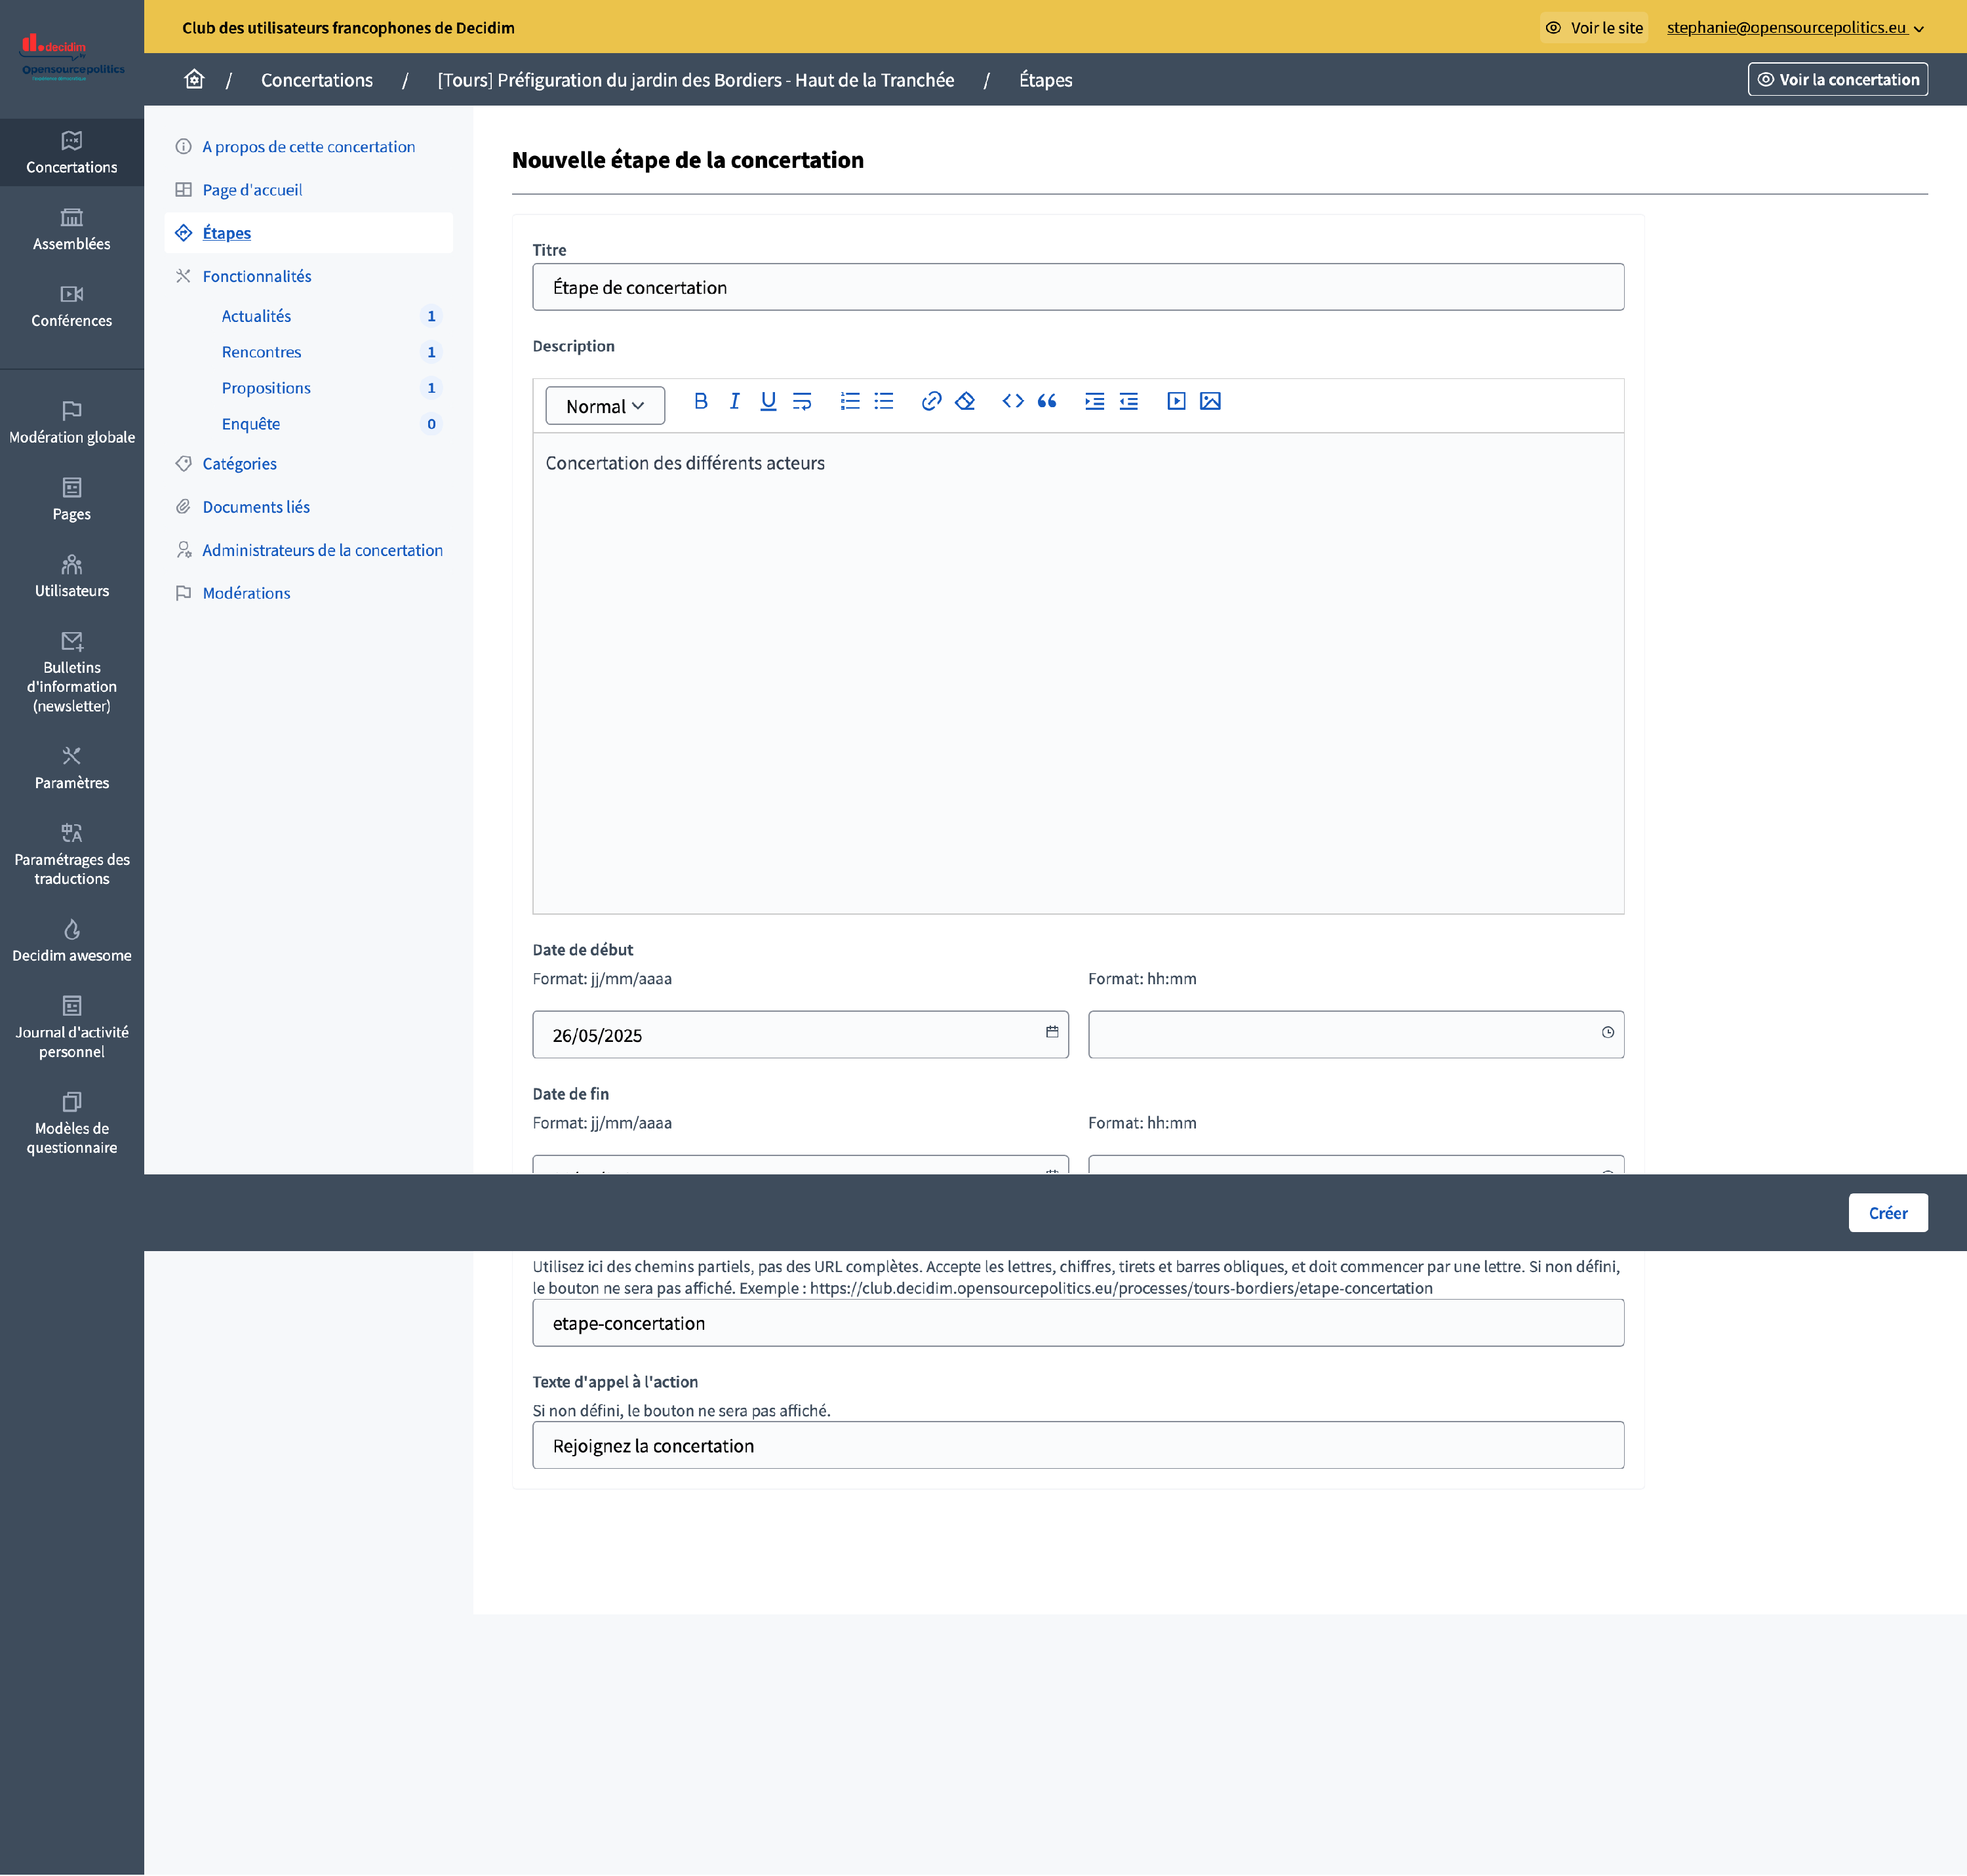Viewport: 1967px width, 1876px height.
Task: Click into the Titre input field
Action: tap(1077, 287)
